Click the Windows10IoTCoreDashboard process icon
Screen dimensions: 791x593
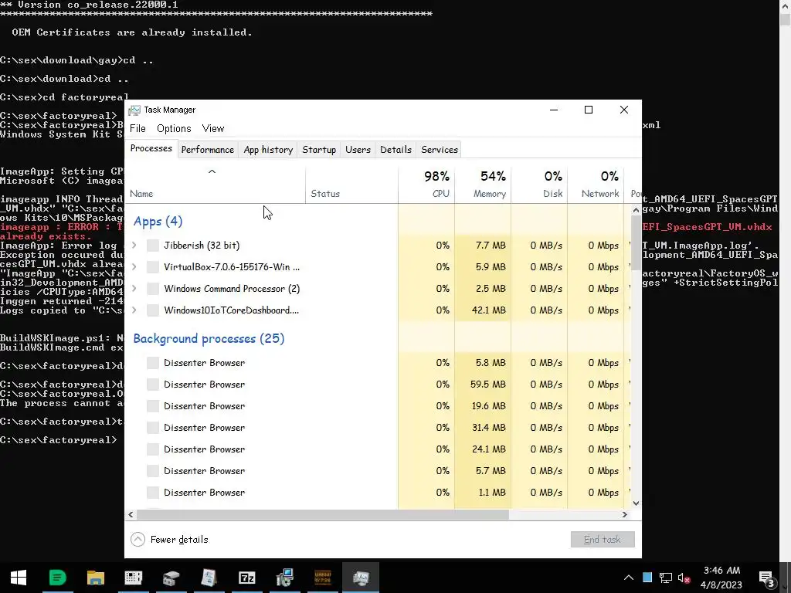click(153, 310)
